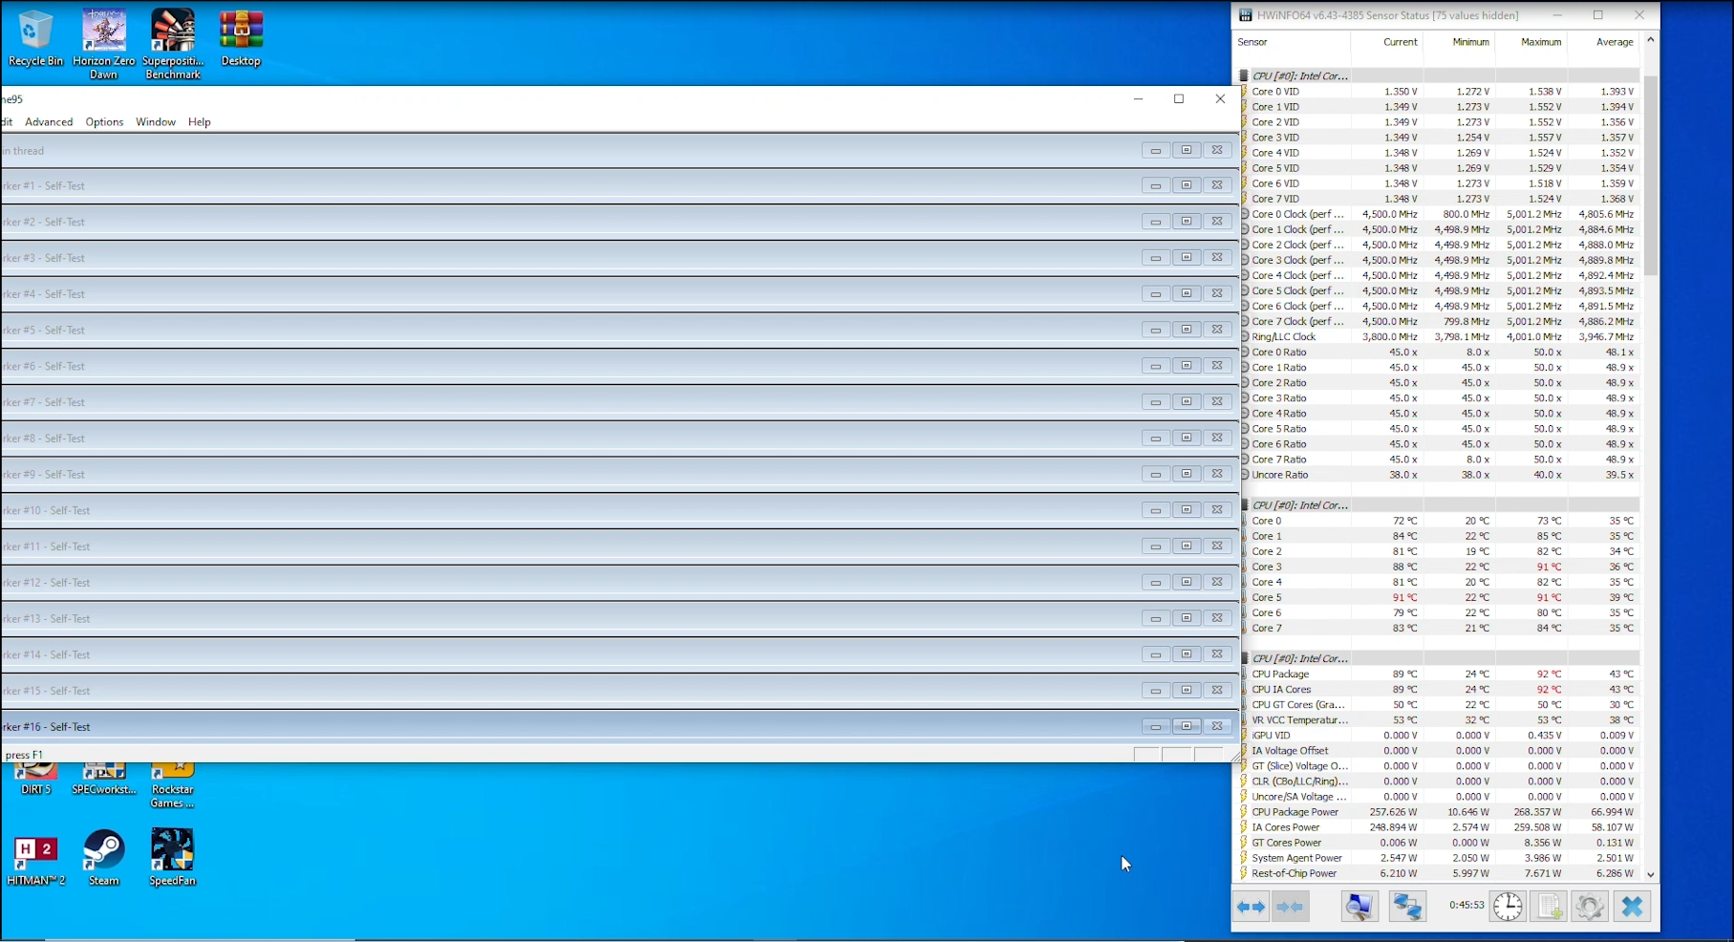Restore the Worker #16 Self-Test child window

pos(1186,726)
